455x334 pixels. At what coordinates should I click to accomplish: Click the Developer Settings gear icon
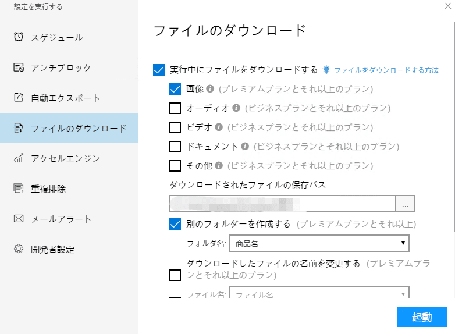click(x=19, y=249)
